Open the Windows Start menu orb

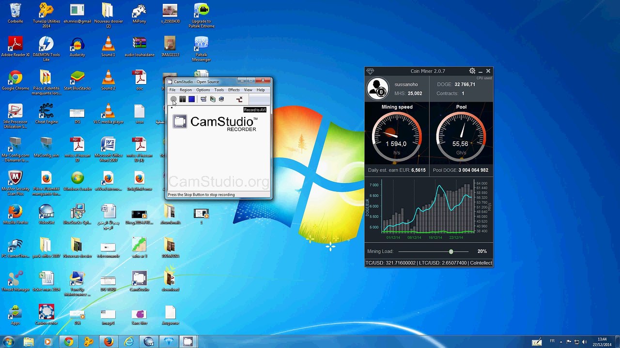(x=8, y=342)
